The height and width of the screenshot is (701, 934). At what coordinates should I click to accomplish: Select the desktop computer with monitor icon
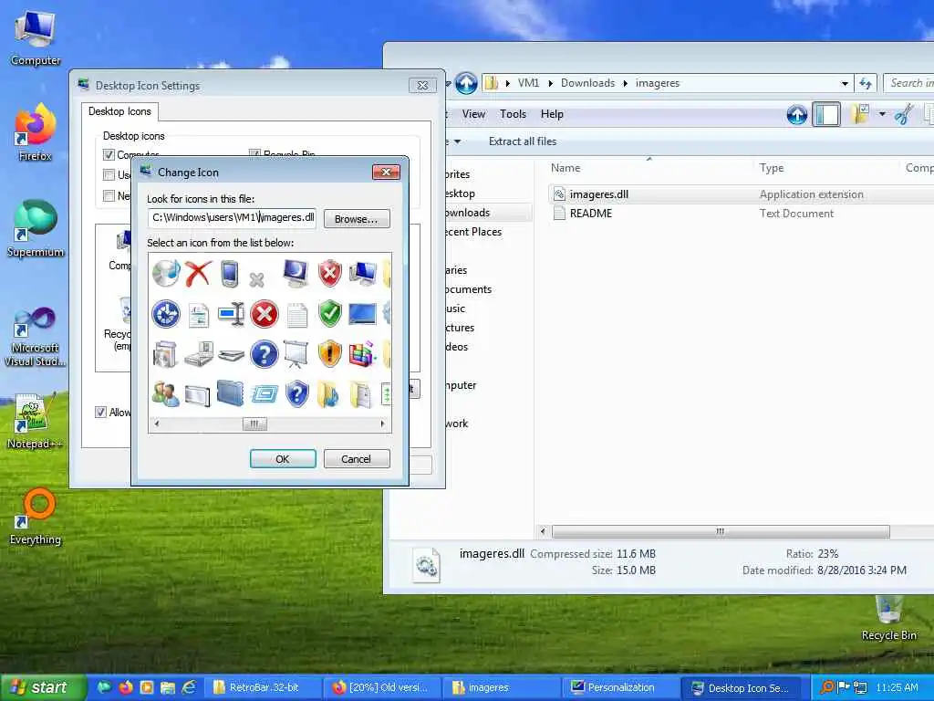[x=362, y=274]
